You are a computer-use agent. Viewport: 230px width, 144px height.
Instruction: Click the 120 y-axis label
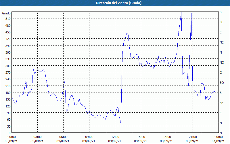[x=8, y=106]
